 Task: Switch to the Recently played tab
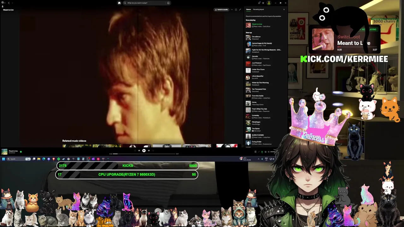tap(258, 9)
